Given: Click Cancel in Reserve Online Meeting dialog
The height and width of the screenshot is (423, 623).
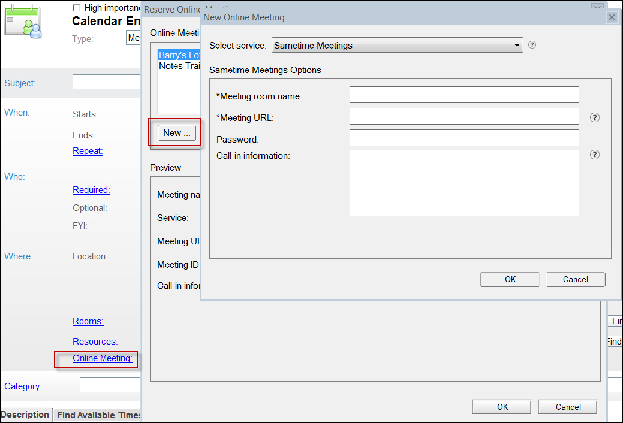Looking at the screenshot, I should tap(568, 407).
